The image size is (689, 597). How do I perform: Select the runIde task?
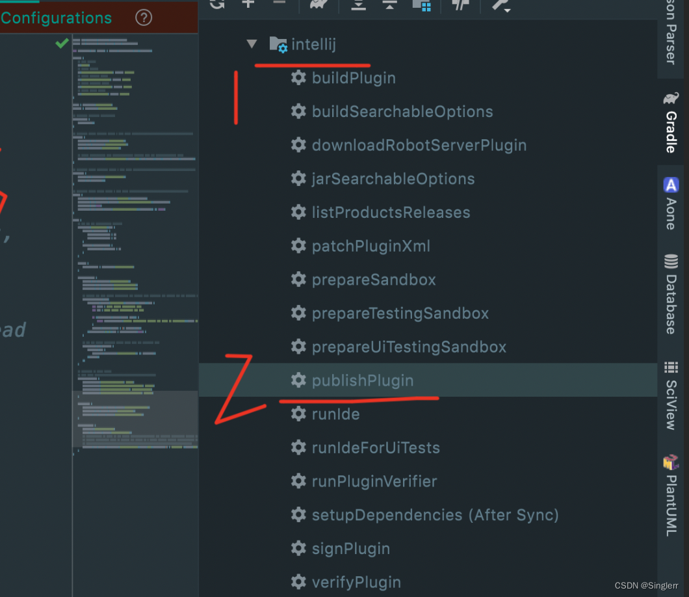(335, 414)
